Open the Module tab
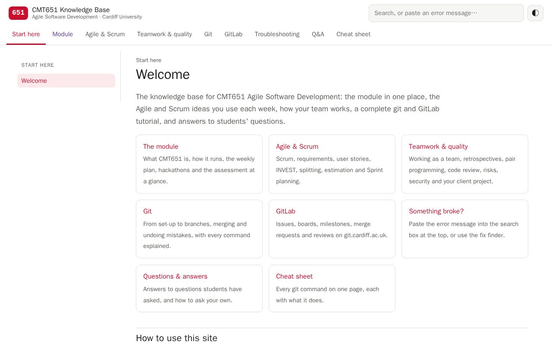Image resolution: width=552 pixels, height=345 pixels. pyautogui.click(x=63, y=34)
